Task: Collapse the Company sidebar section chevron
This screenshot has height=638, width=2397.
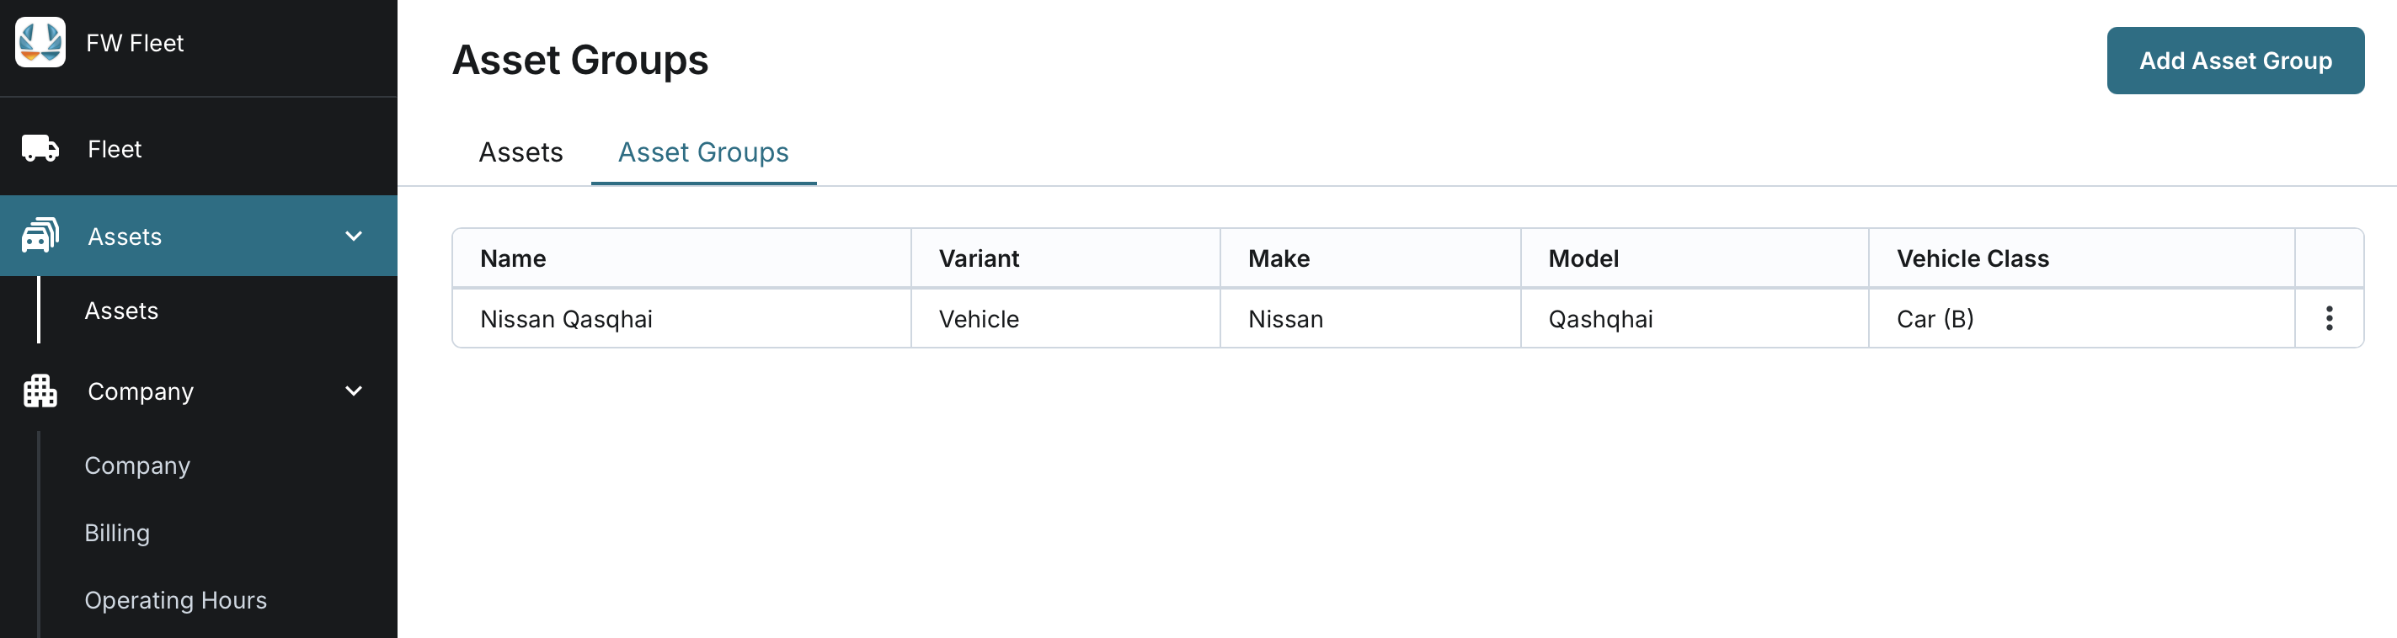Action: [x=354, y=391]
